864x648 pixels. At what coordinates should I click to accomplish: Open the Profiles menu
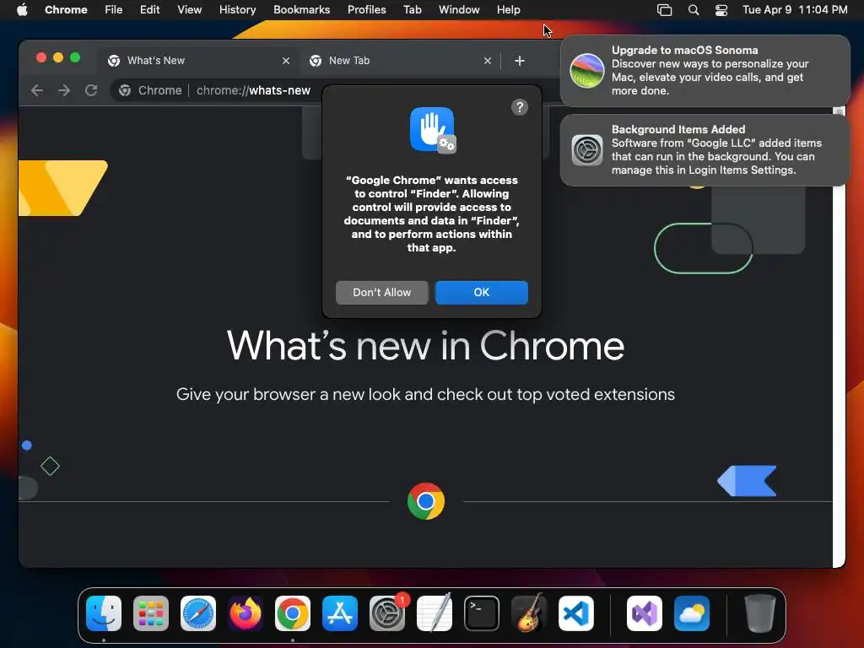[366, 9]
